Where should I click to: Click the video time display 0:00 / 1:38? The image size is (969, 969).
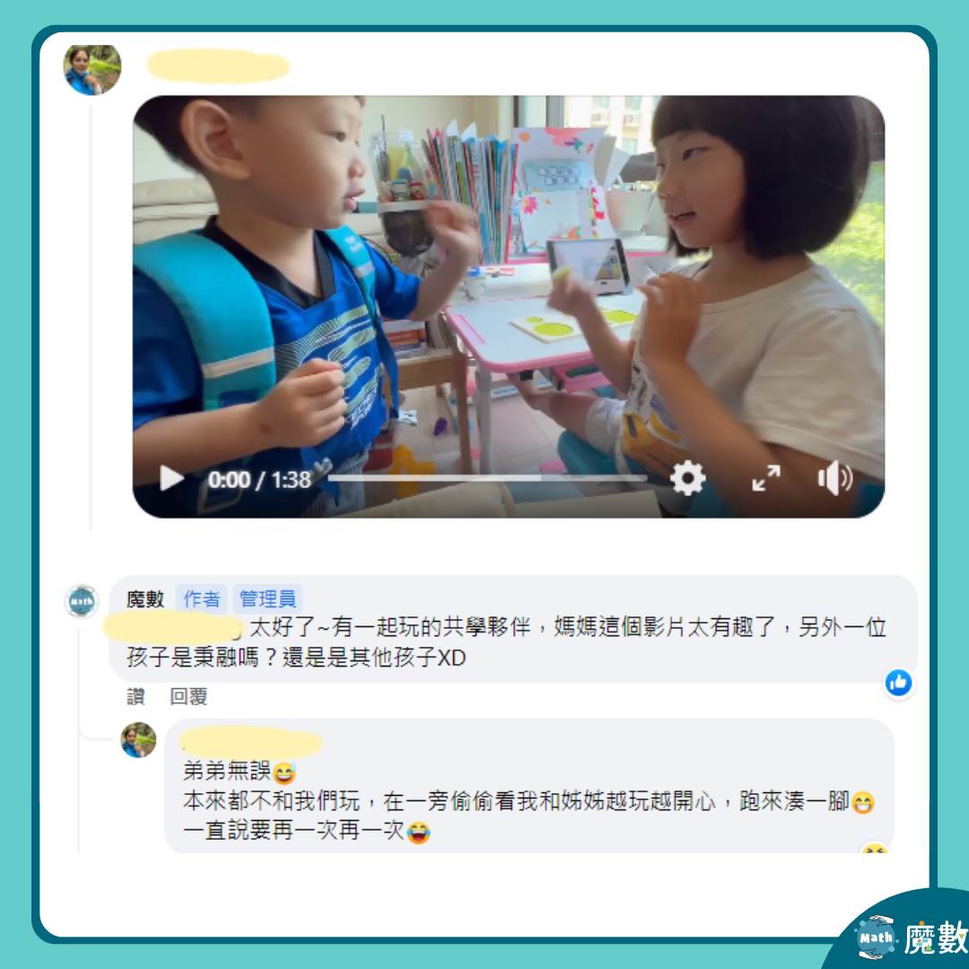pos(259,479)
